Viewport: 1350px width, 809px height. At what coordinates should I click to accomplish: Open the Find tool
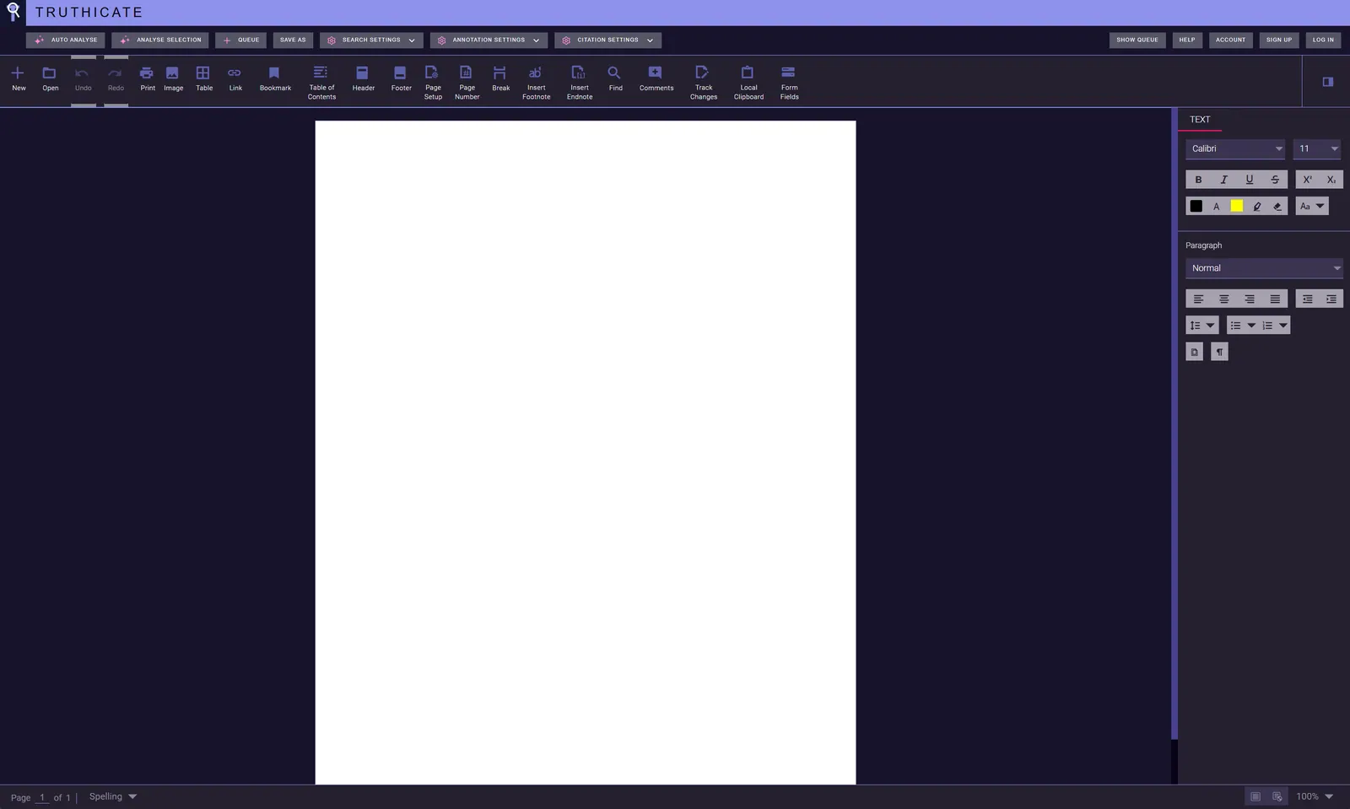[615, 78]
